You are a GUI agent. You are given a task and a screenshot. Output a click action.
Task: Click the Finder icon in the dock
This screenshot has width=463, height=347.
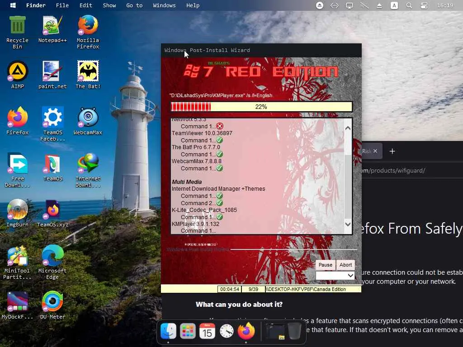(168, 331)
